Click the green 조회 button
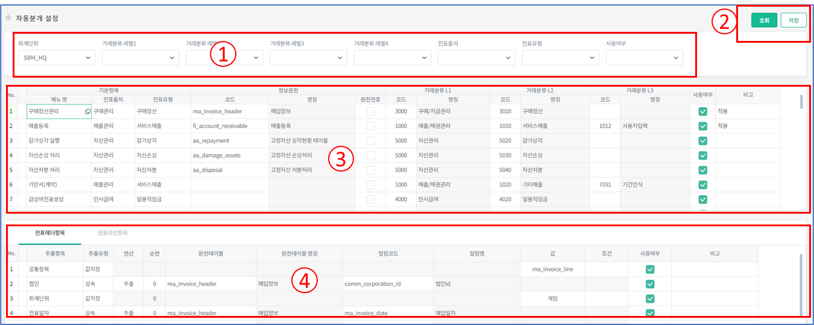Image resolution: width=814 pixels, height=325 pixels. [764, 20]
